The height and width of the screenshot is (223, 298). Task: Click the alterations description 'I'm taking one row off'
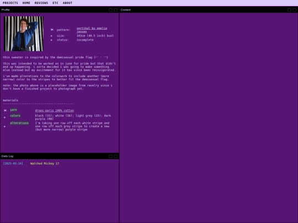[72, 126]
